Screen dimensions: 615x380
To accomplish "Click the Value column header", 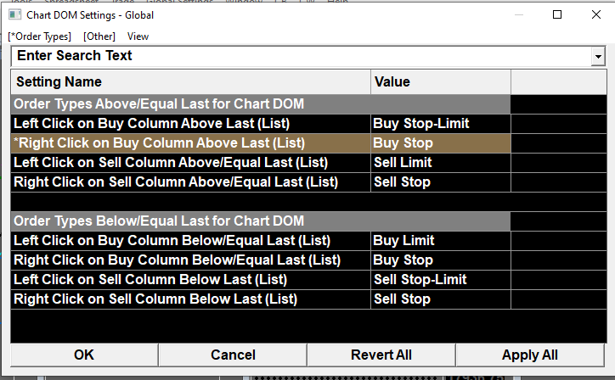I will coord(440,82).
